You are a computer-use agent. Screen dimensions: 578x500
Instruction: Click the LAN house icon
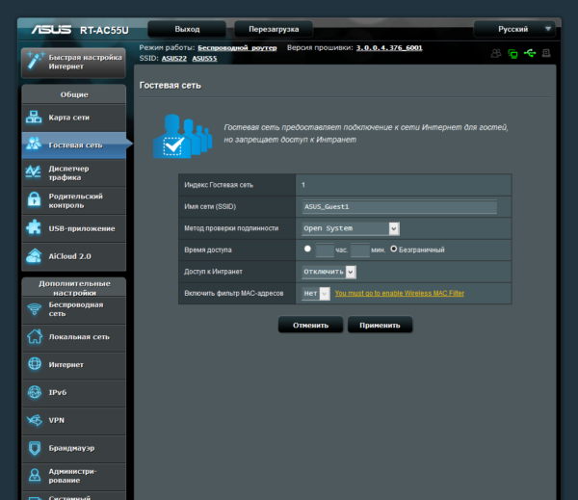point(35,336)
